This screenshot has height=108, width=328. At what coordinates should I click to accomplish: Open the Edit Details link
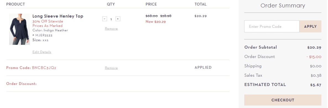click(42, 52)
